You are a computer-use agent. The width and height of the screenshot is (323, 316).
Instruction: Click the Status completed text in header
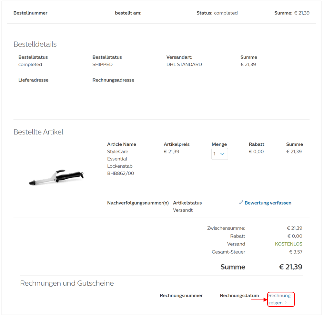(217, 13)
